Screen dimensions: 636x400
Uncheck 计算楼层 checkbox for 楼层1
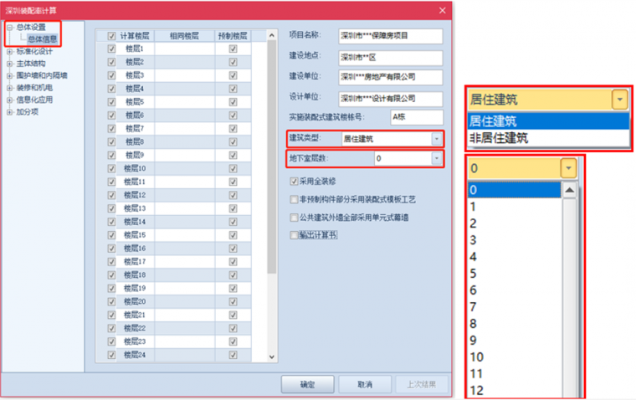(111, 49)
